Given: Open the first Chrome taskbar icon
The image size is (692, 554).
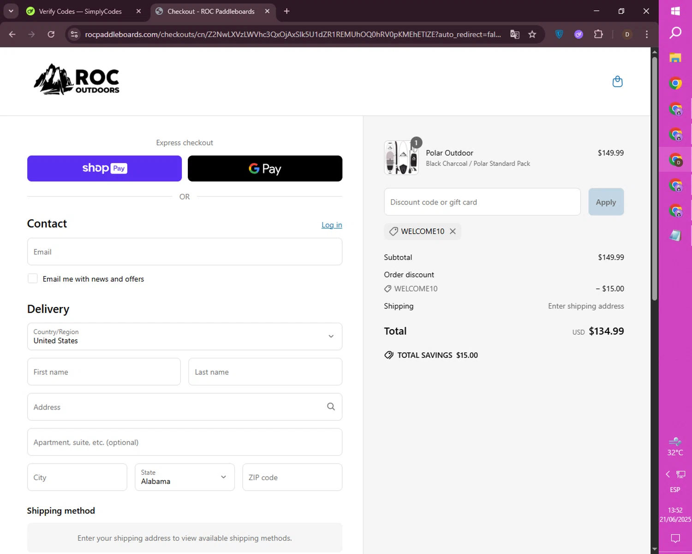Looking at the screenshot, I should [x=675, y=84].
